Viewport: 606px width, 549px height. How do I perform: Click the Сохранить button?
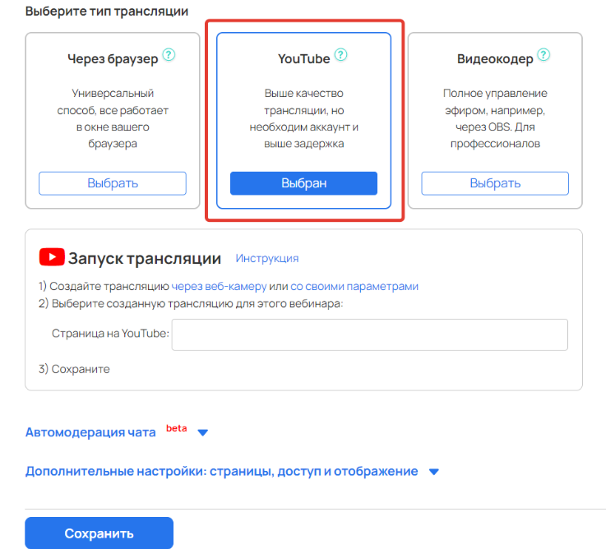tap(99, 533)
